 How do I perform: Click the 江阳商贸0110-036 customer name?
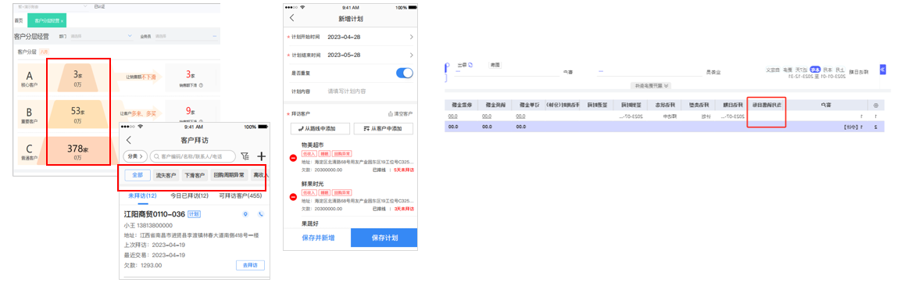point(155,214)
